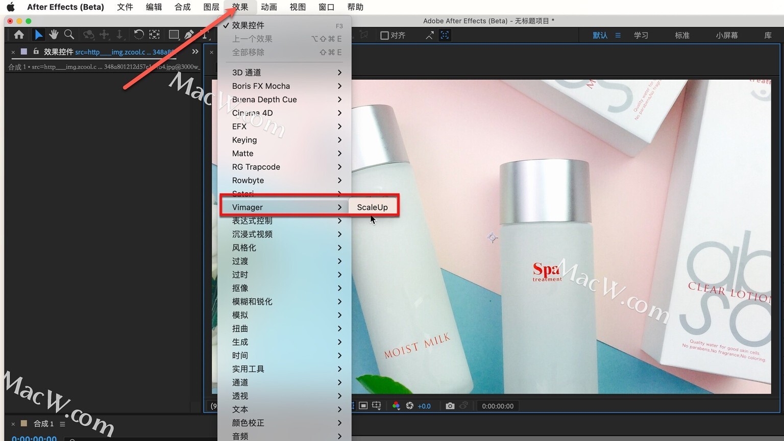Open the Apple menu

tap(11, 7)
